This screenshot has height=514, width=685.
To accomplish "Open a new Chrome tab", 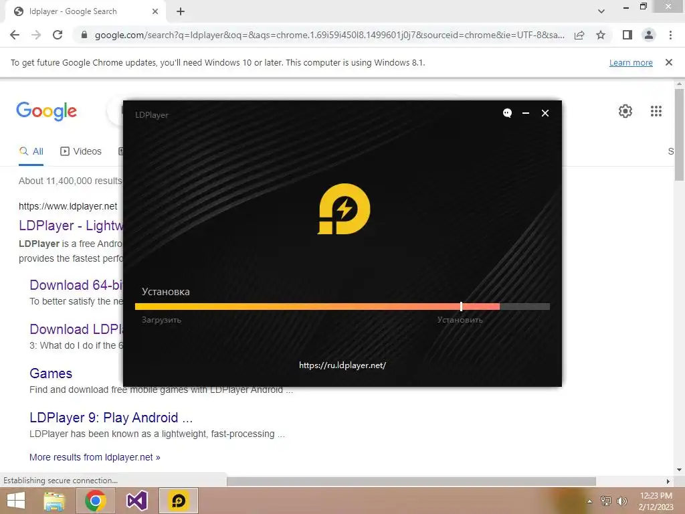I will point(181,11).
